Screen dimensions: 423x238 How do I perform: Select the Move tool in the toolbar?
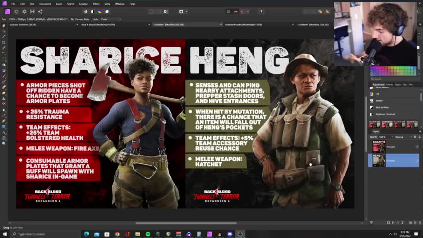point(4,31)
